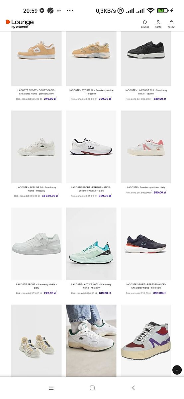Screen dimensions: 184x399
Task: Open the Koszyk shopping bag icon
Action: click(171, 22)
